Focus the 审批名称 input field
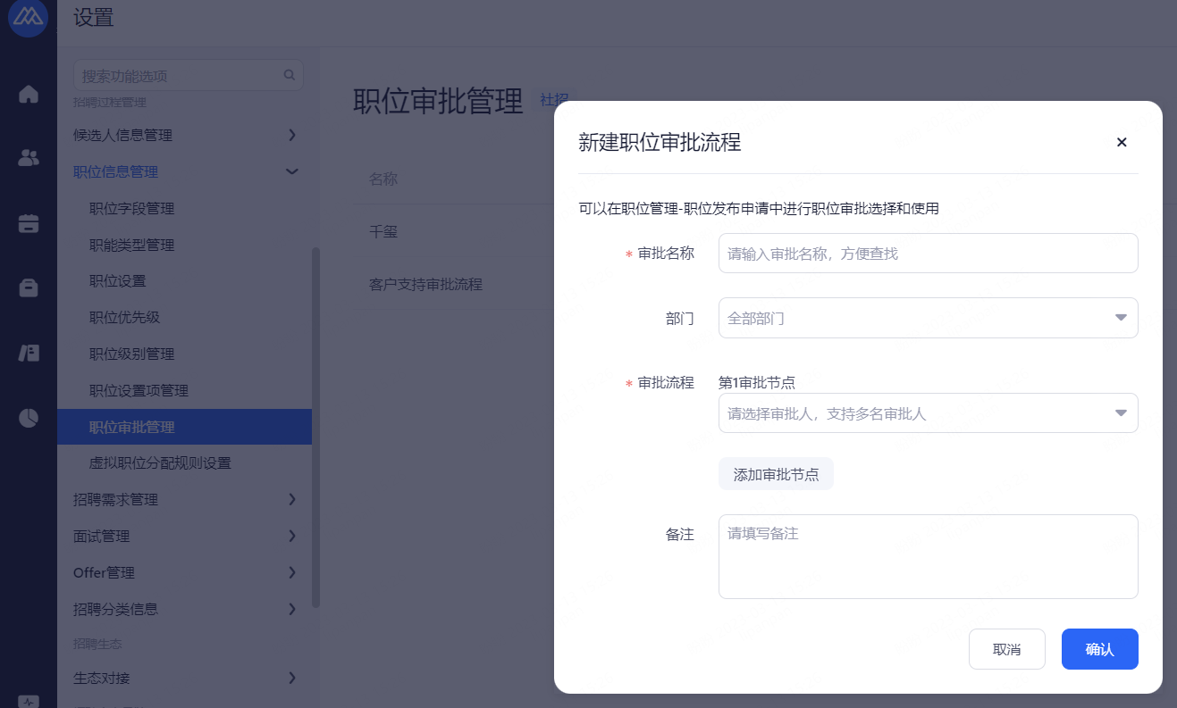The image size is (1177, 708). point(928,254)
